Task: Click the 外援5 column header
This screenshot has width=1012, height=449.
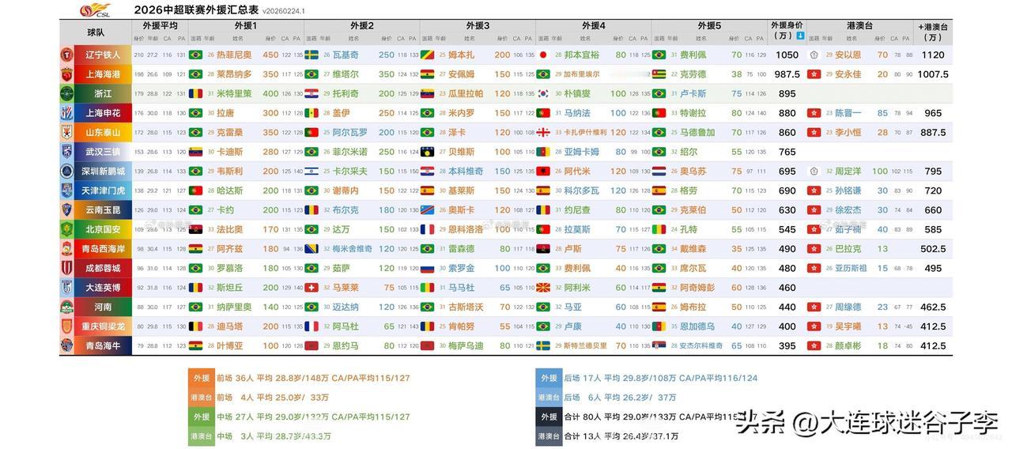Action: [709, 26]
